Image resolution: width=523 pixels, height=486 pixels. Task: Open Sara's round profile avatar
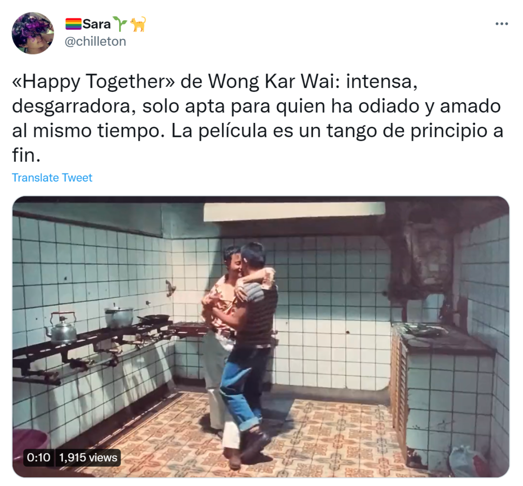tap(33, 33)
